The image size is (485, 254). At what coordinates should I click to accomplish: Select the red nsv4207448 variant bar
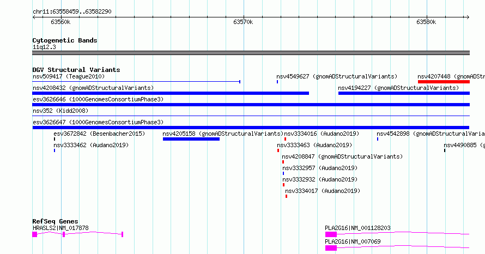[444, 82]
